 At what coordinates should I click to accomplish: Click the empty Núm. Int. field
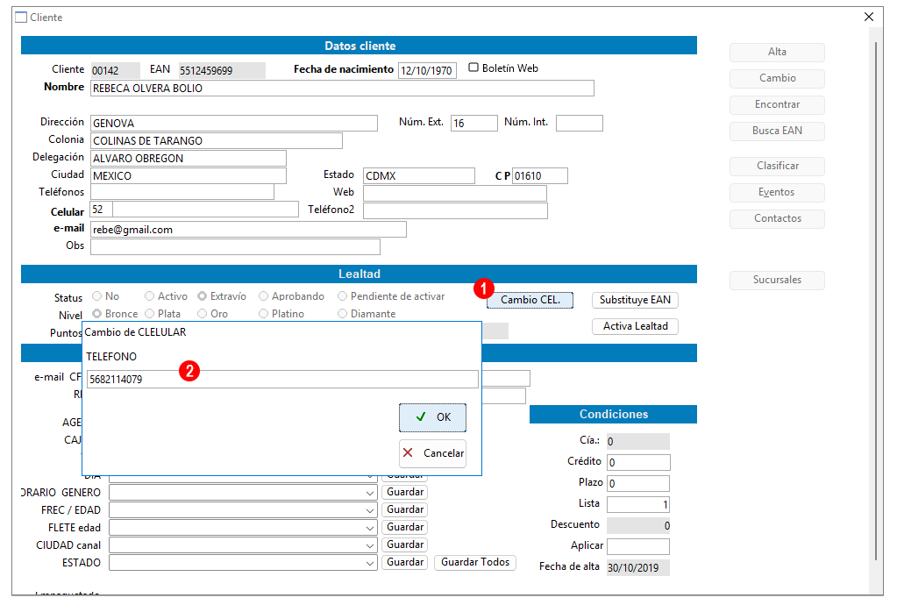[579, 124]
